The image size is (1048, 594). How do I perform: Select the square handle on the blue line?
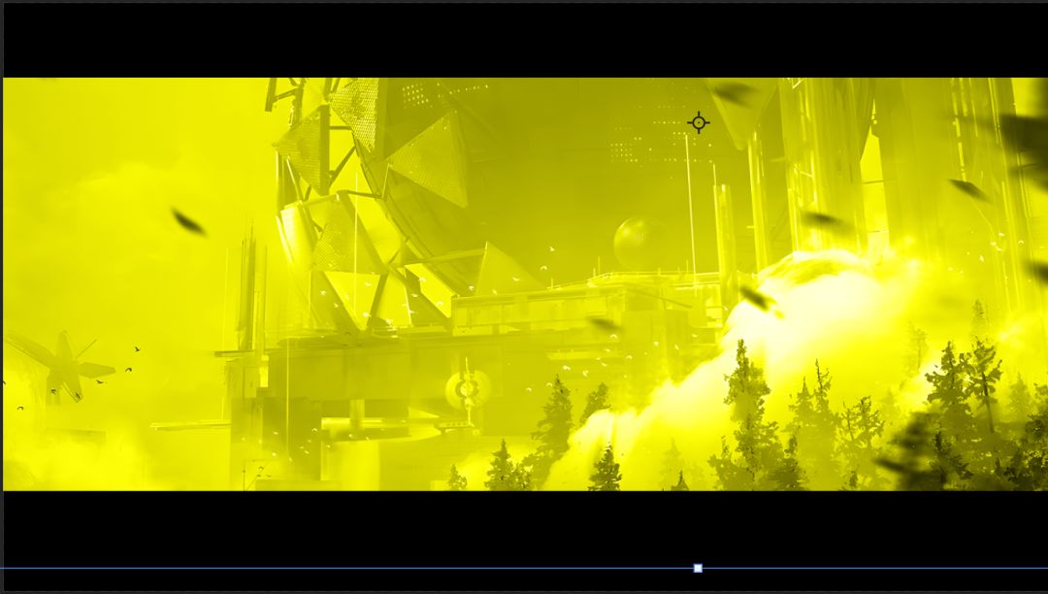pos(698,568)
